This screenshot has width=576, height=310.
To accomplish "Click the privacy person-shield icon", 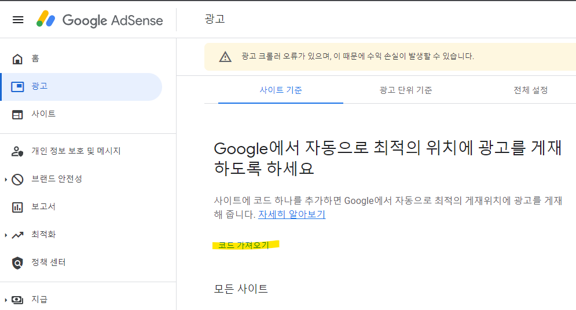I will click(x=17, y=151).
